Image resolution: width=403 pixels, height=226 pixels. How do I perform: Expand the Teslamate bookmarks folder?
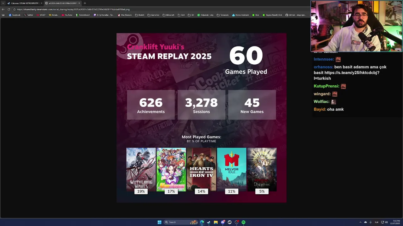coord(223,15)
